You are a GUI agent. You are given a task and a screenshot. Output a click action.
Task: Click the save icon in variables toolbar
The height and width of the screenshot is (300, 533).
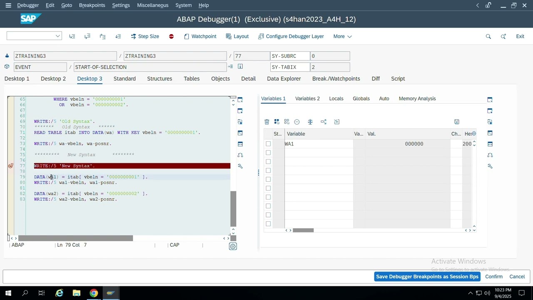[x=457, y=122]
